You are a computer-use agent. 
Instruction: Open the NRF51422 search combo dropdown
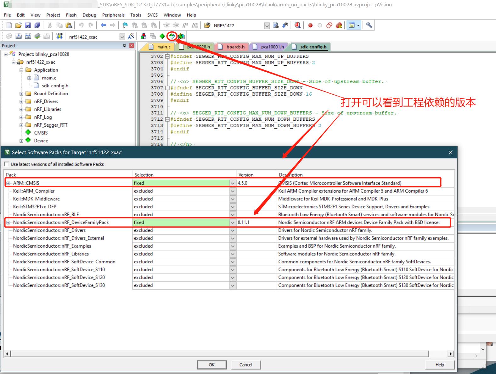pos(267,26)
